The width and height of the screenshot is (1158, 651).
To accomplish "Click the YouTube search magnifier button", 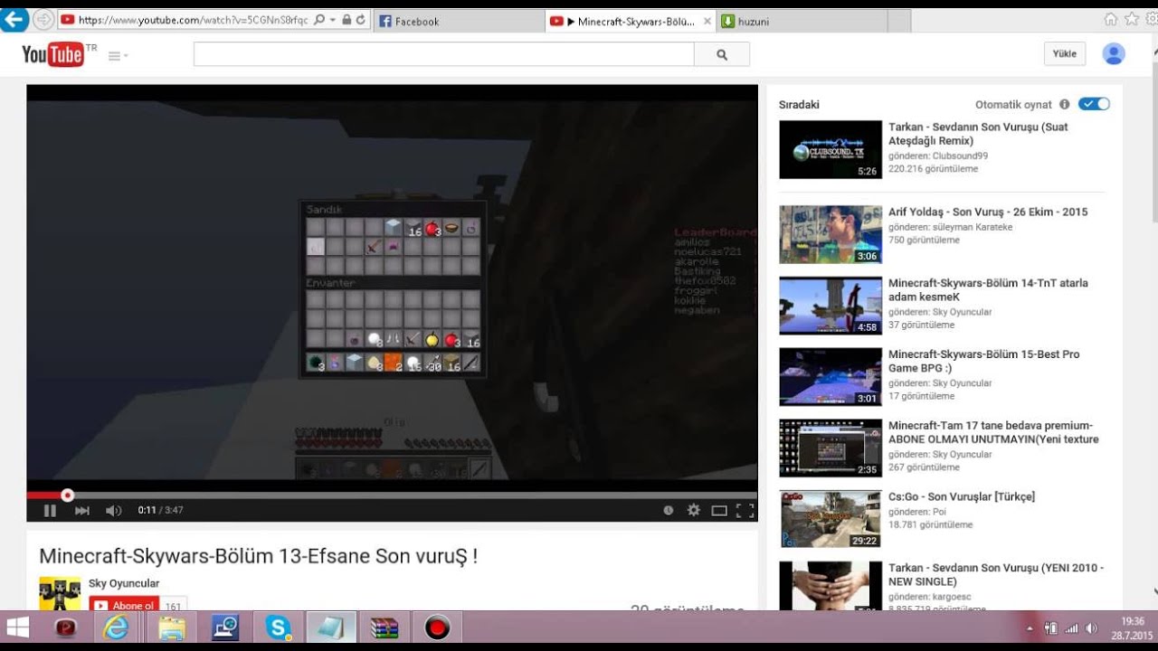I will pos(722,54).
